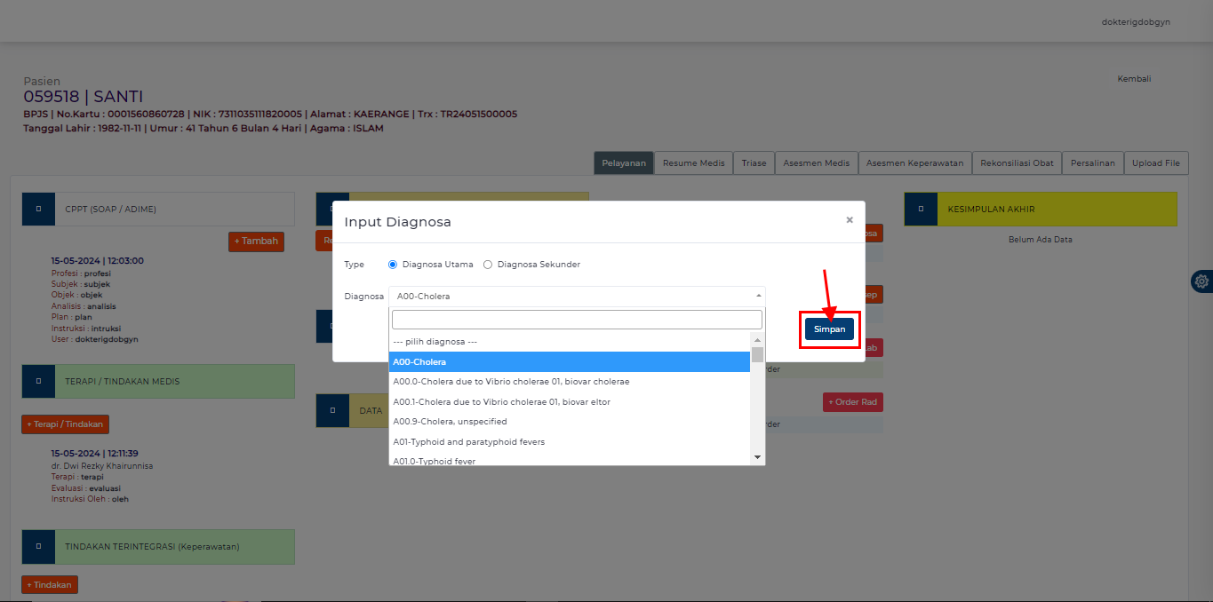
Task: Click the diagnosis search input field
Action: (577, 320)
